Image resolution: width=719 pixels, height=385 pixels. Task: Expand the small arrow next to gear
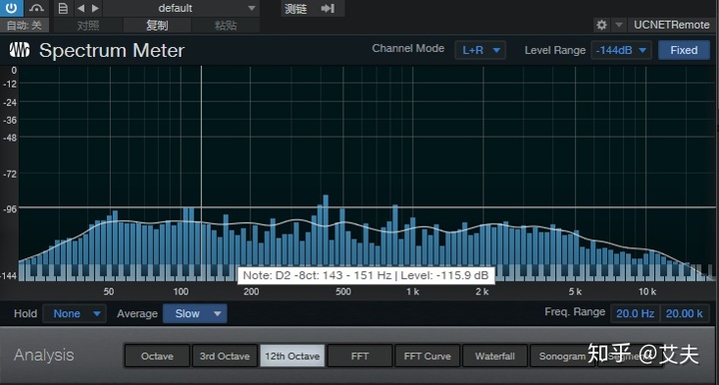click(x=619, y=25)
